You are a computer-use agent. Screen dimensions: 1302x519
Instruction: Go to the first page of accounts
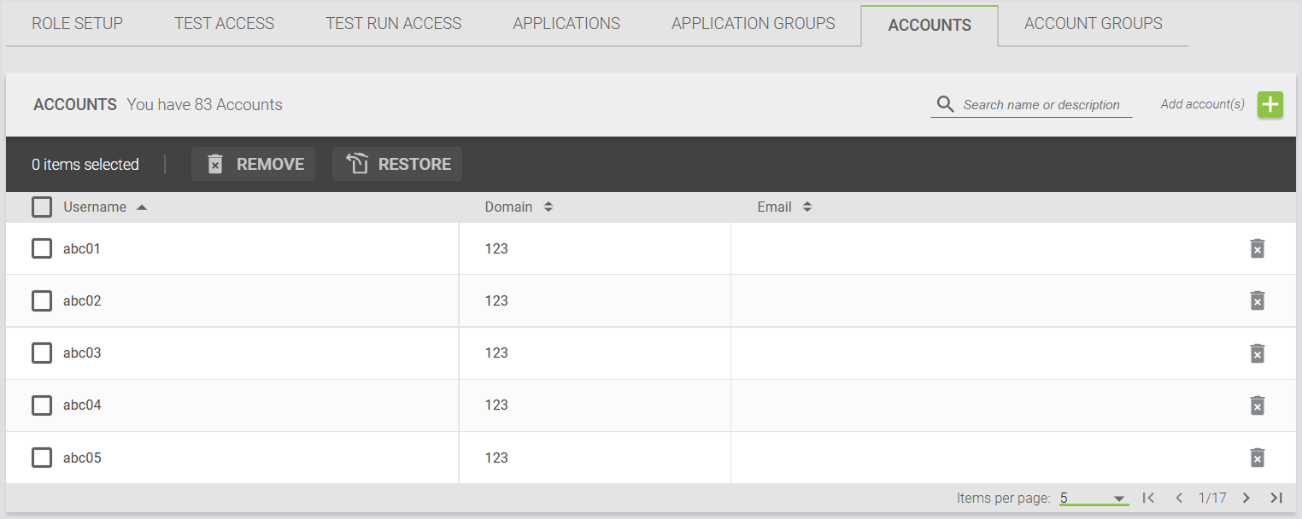(1148, 498)
